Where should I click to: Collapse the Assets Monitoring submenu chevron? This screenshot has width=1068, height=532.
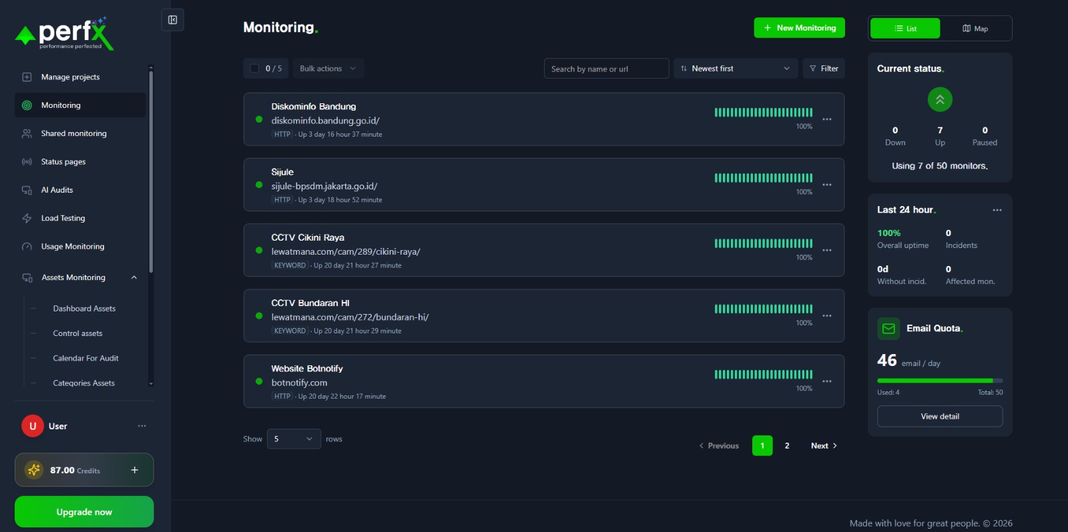134,277
